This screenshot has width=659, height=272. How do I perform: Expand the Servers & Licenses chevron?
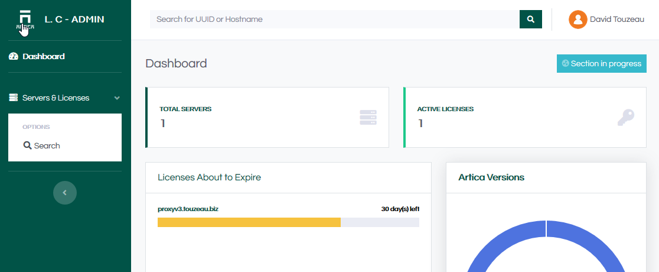tap(117, 98)
